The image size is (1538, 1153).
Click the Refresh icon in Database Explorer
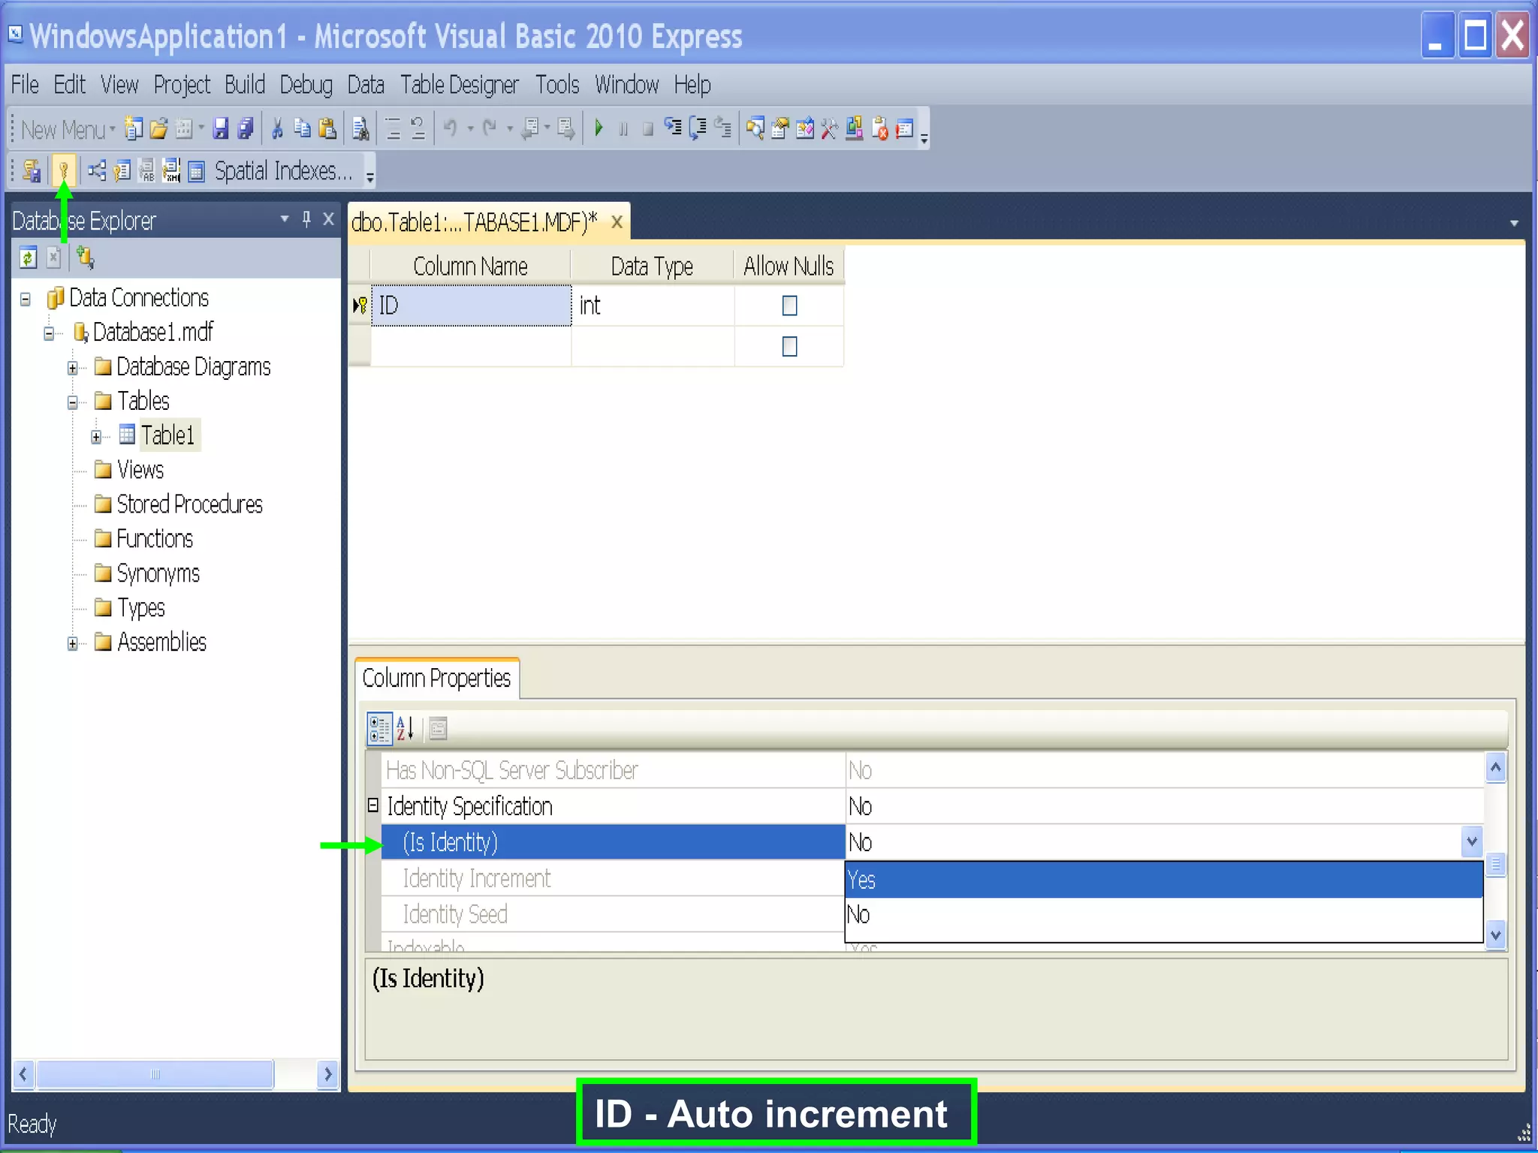coord(28,258)
